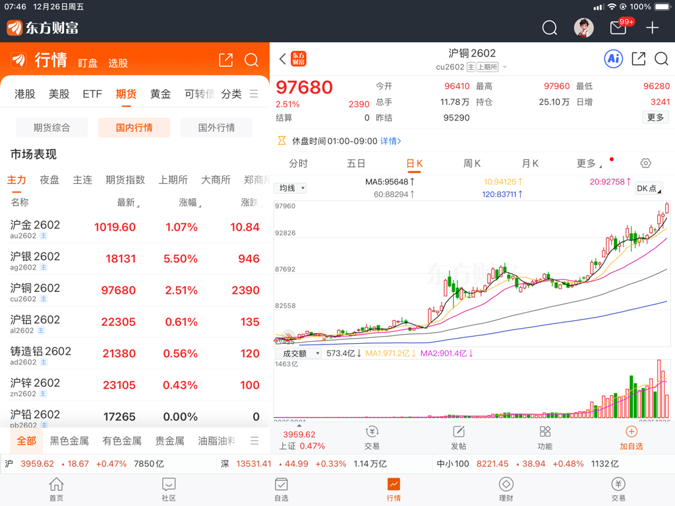Tap the 成交额 volume bar chart

click(x=472, y=389)
